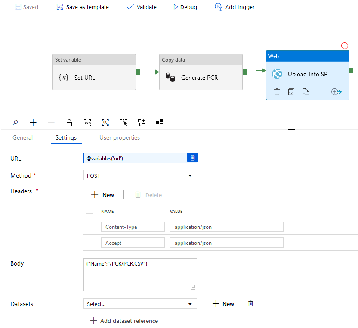Add next activity from Upload Into SP
Screen dimensions: 358x328
coord(336,91)
